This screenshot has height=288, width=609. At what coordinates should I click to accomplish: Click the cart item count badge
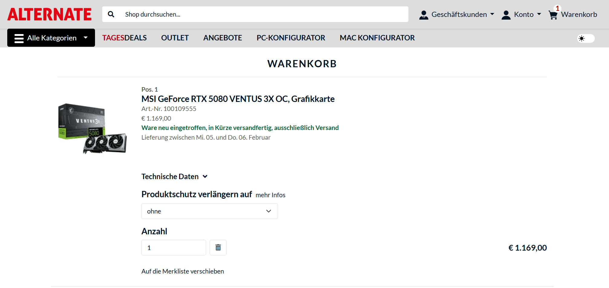pos(558,8)
